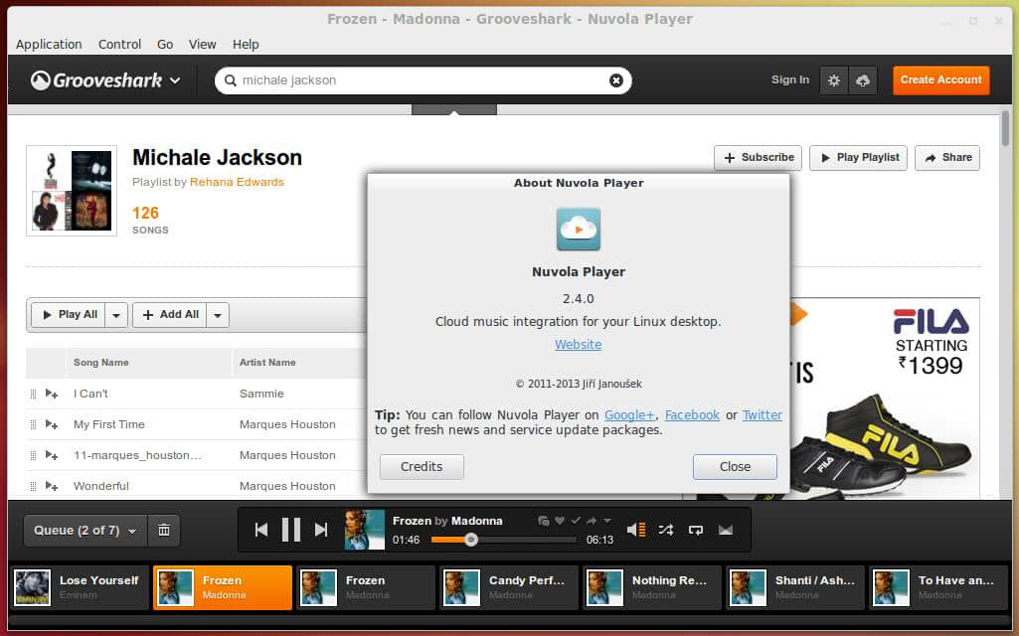This screenshot has height=636, width=1019.
Task: Click the volume speaker icon
Action: tap(636, 530)
